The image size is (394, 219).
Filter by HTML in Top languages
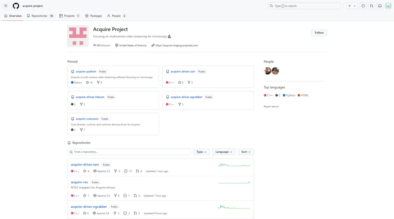tap(303, 95)
